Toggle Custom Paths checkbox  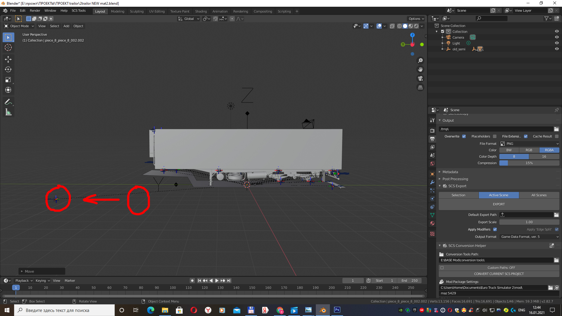(x=442, y=268)
